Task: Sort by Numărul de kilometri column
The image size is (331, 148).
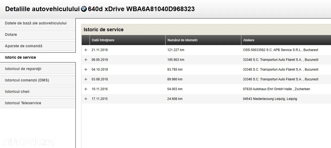Action: pyautogui.click(x=203, y=40)
